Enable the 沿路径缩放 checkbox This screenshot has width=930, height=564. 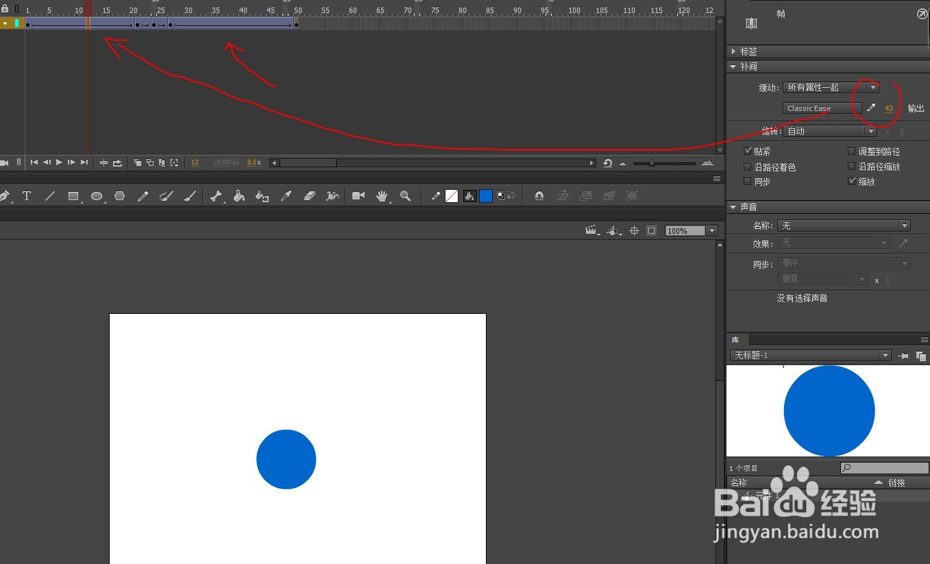tap(852, 167)
